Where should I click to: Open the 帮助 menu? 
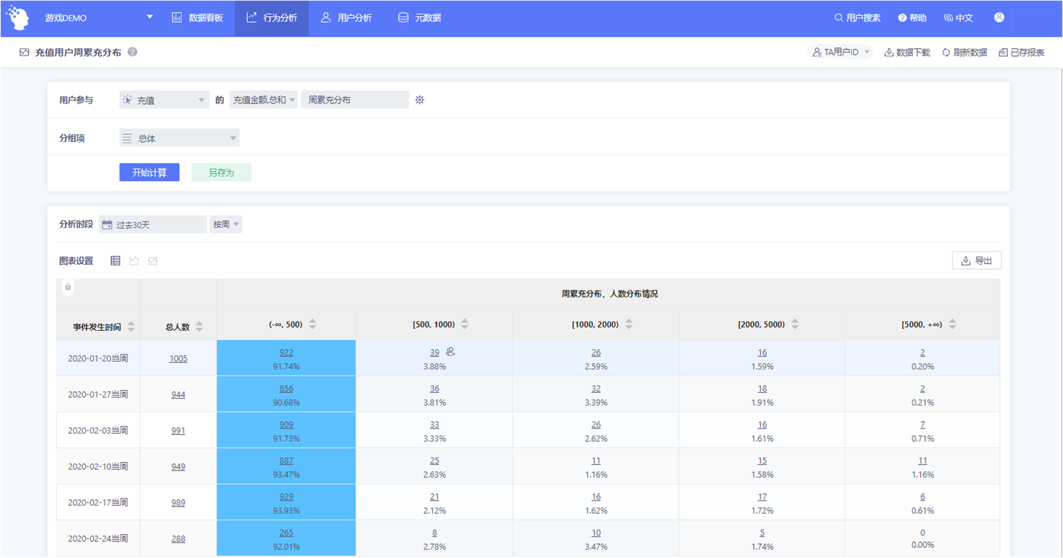click(912, 18)
